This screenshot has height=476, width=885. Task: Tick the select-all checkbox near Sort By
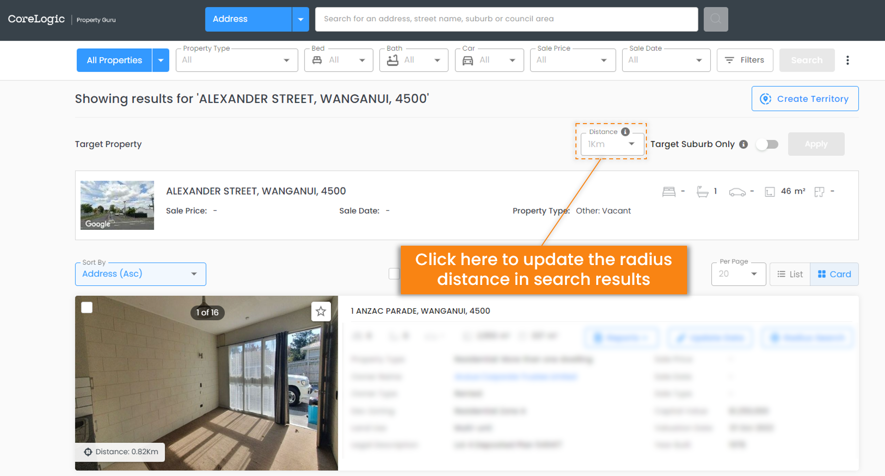[x=394, y=273]
